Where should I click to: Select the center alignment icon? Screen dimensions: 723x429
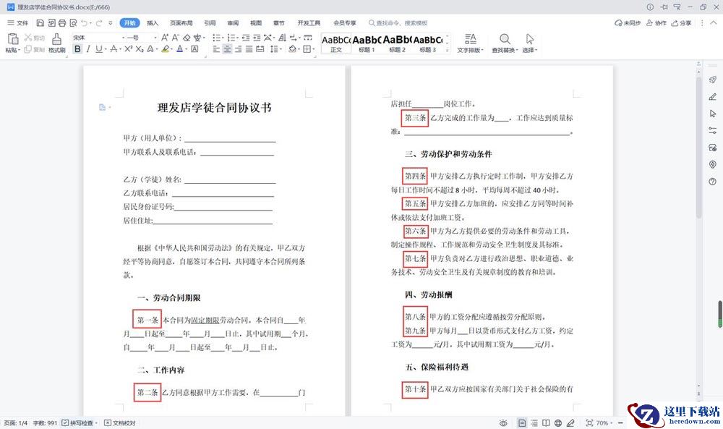pyautogui.click(x=228, y=49)
